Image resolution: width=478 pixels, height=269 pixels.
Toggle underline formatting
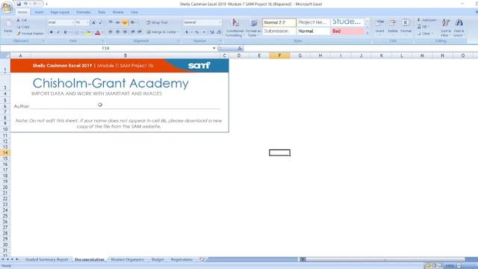pos(65,32)
